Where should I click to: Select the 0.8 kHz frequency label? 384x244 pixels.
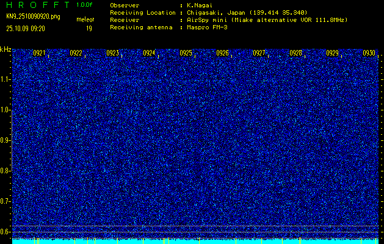pos(5,171)
